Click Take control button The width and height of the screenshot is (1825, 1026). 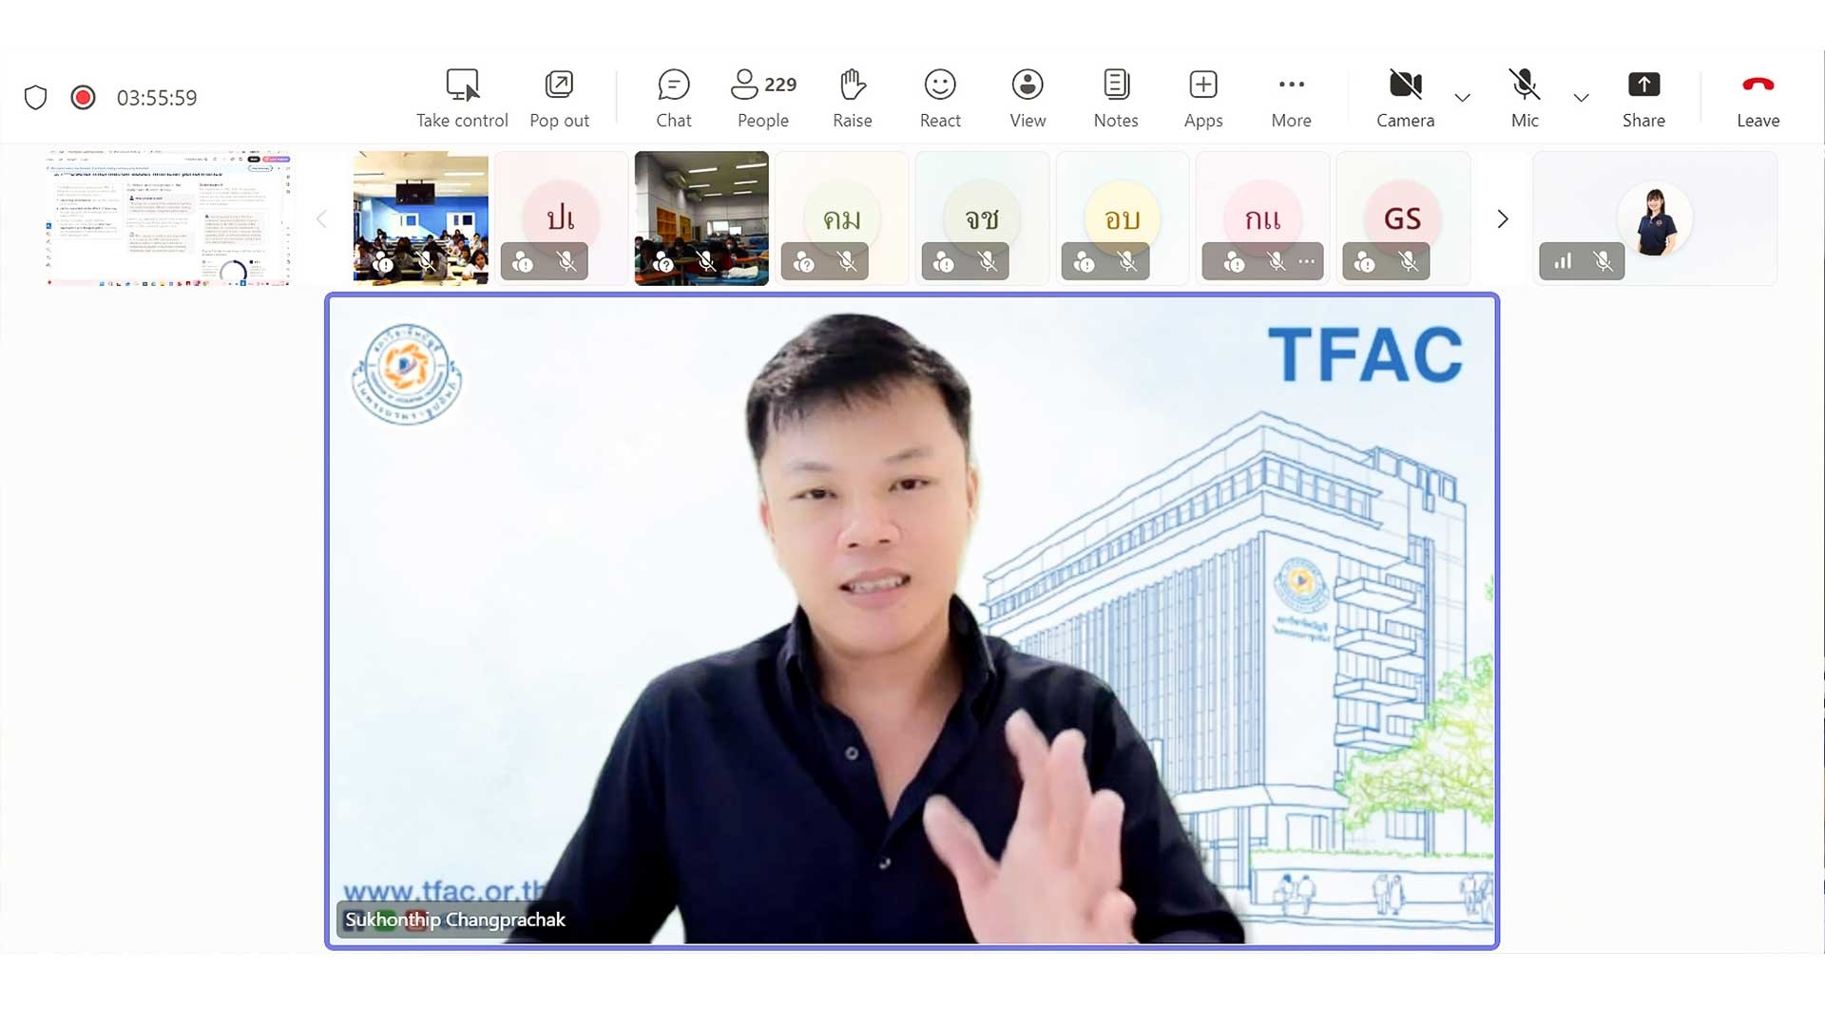(x=462, y=99)
